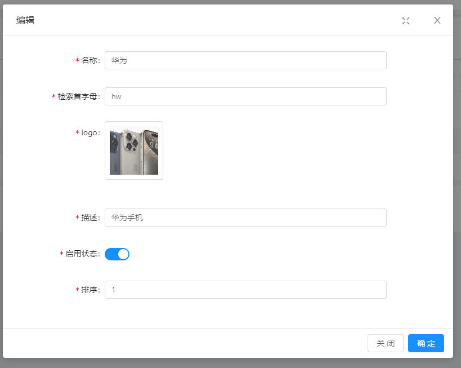Click the 排序 input field containing 1
Viewport: 461px width, 368px height.
[x=245, y=290]
